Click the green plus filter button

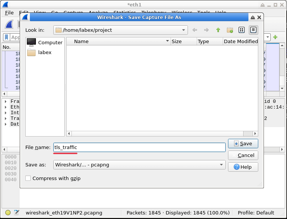(275, 37)
